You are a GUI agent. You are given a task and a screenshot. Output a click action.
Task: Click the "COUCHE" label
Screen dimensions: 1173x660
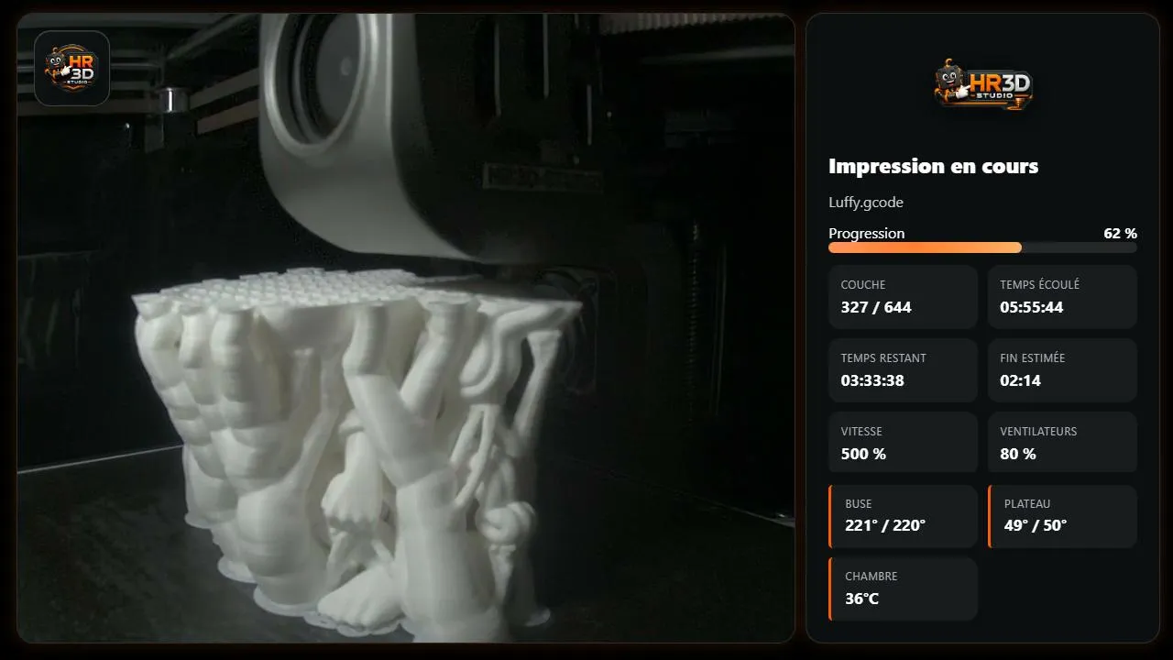[863, 285]
